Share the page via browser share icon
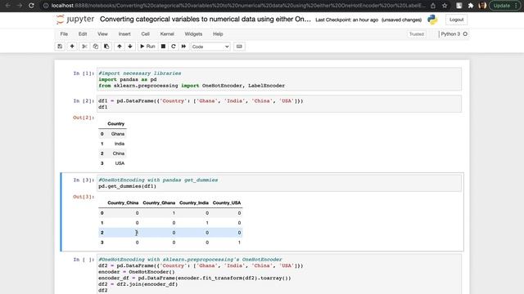The image size is (524, 294). click(433, 6)
